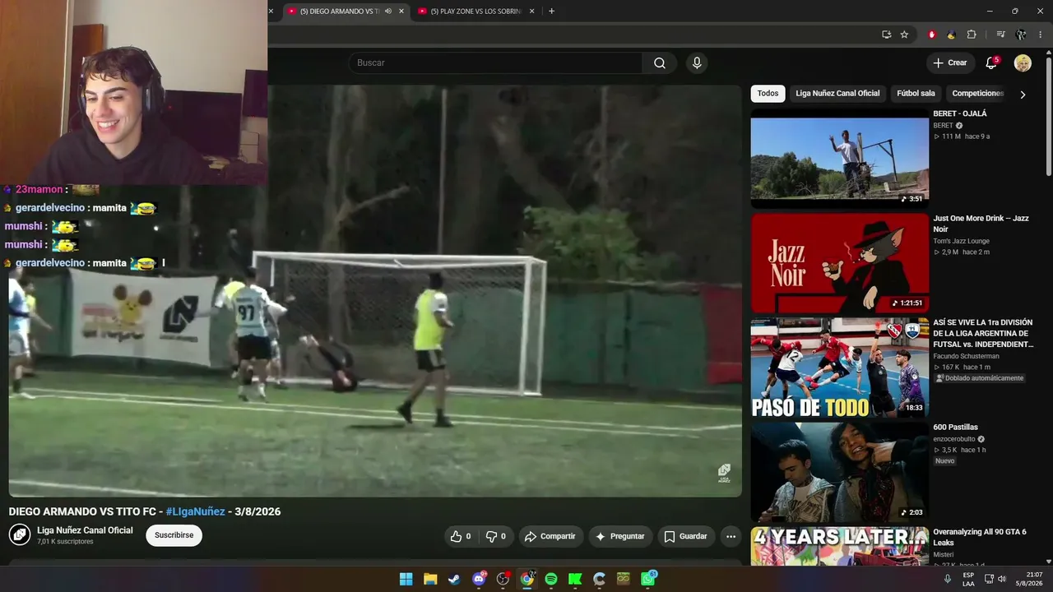This screenshot has width=1053, height=592.
Task: Open Spotify from the taskbar
Action: tap(551, 579)
